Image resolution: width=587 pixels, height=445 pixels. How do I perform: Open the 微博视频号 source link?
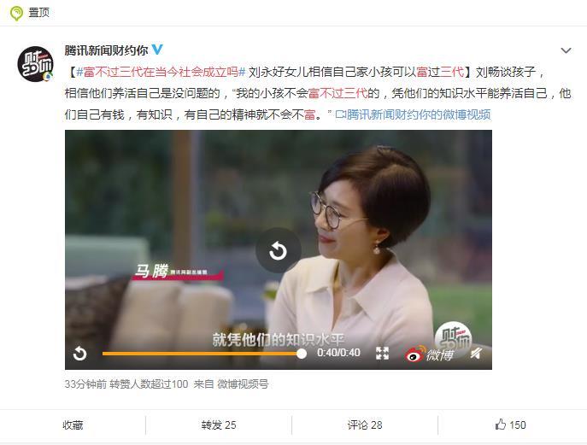coord(243,384)
